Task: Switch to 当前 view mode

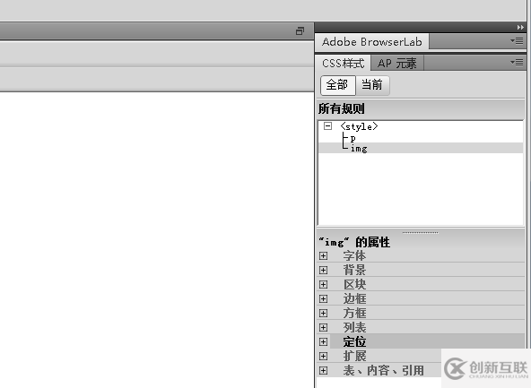Action: (372, 85)
